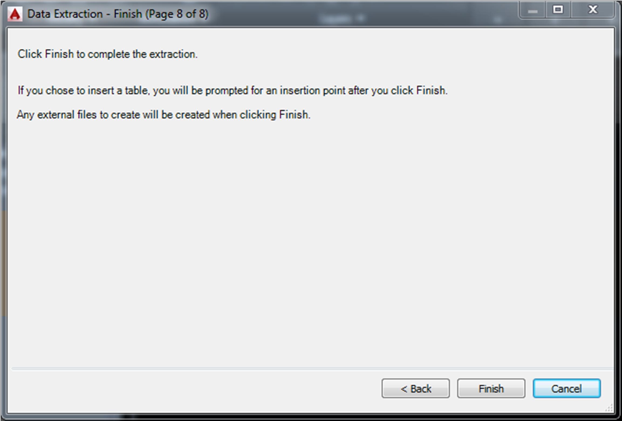The image size is (622, 421).
Task: Click the separator line above the buttons
Action: 310,368
